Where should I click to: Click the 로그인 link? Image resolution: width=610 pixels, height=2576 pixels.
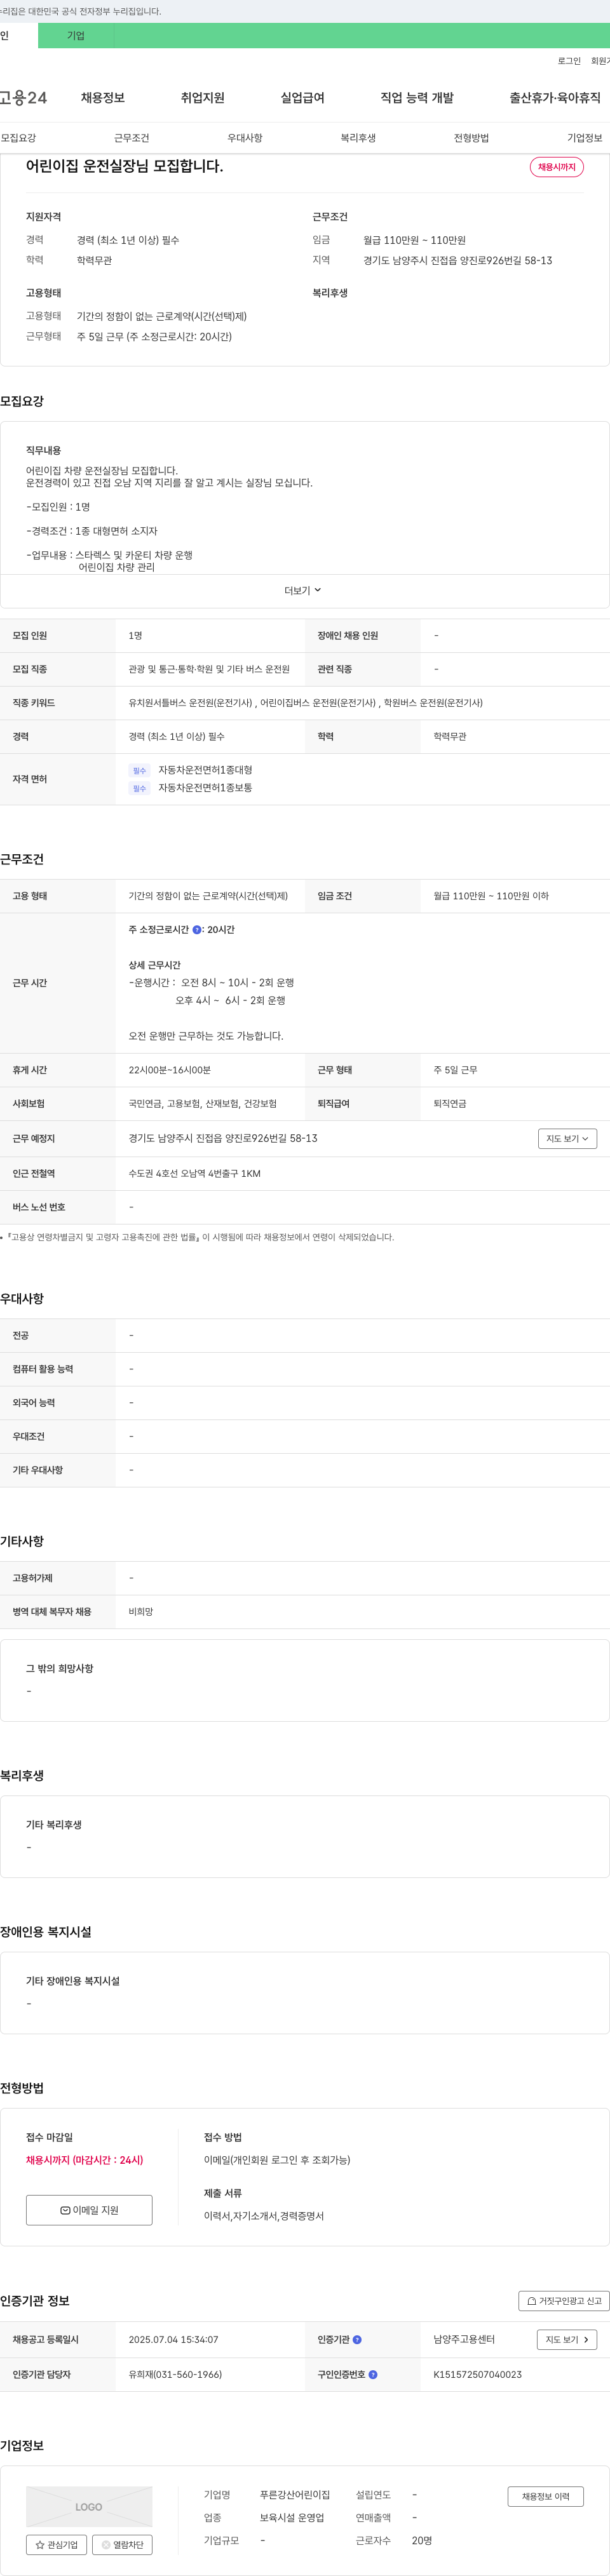click(569, 61)
